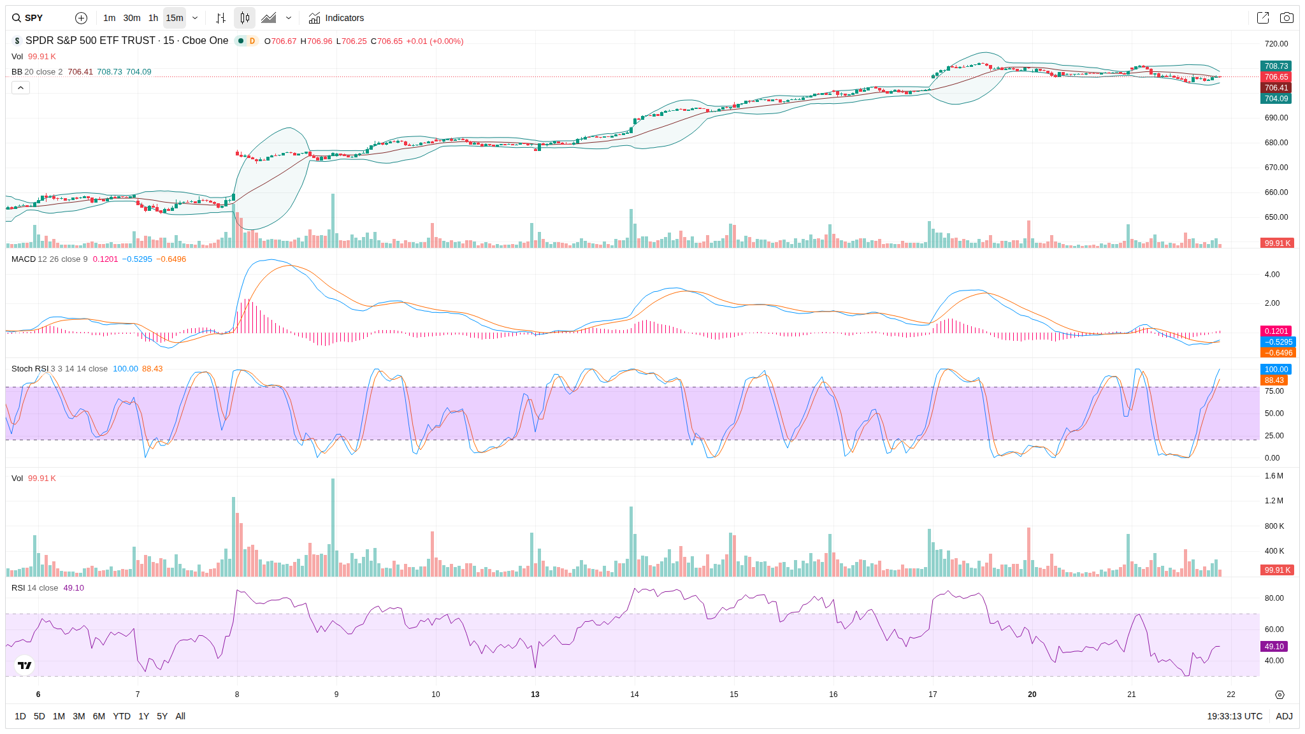Switch to 1h interval

[153, 18]
